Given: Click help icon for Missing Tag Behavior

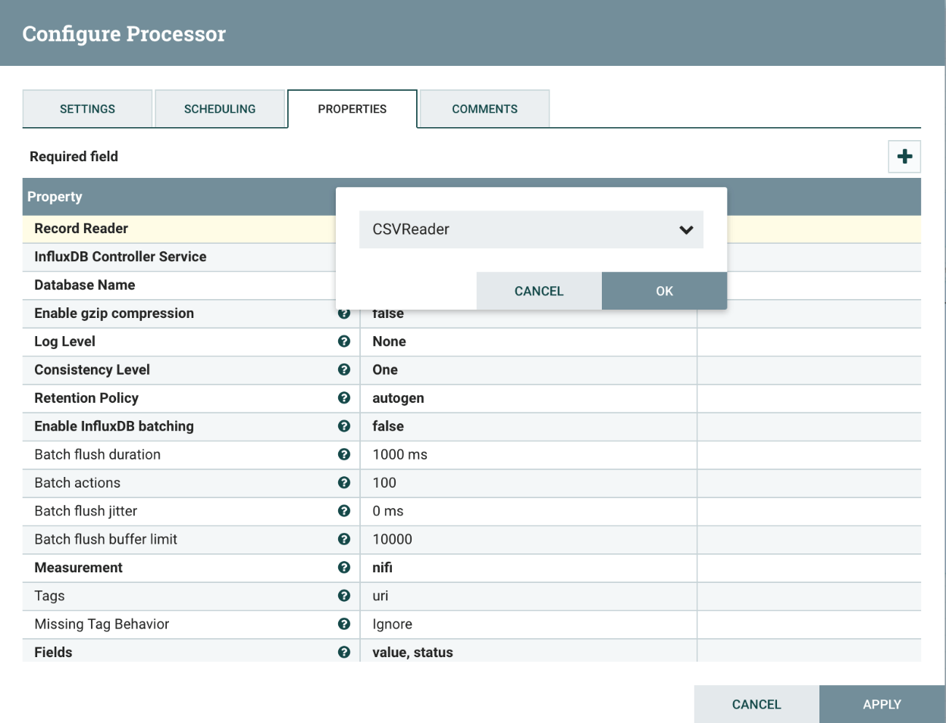Looking at the screenshot, I should click(x=344, y=624).
